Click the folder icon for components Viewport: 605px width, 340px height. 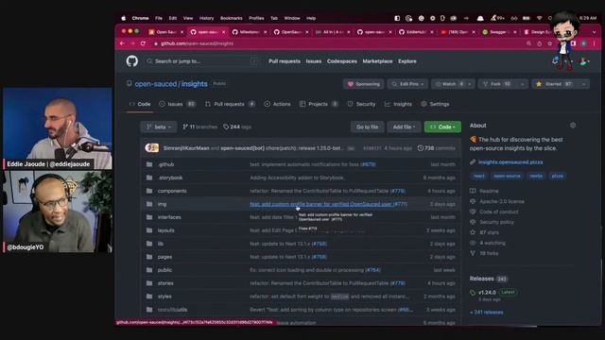149,191
